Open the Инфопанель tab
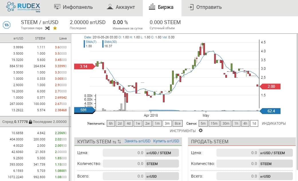The height and width of the screenshot is (181, 298). point(73,7)
